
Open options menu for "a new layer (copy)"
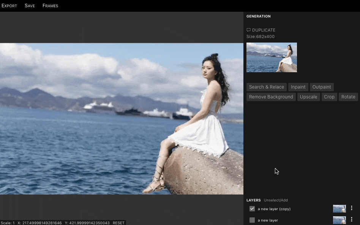pyautogui.click(x=352, y=208)
